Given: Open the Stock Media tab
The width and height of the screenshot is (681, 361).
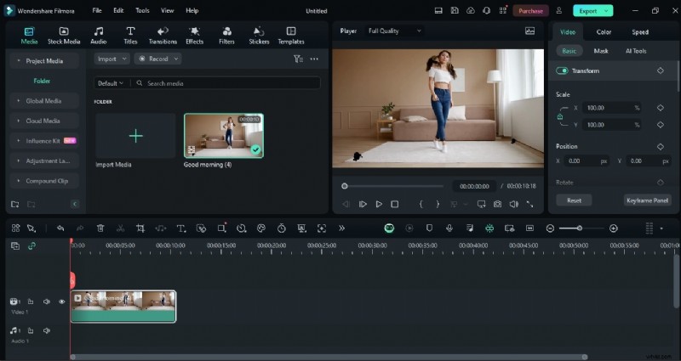Looking at the screenshot, I should coord(64,36).
